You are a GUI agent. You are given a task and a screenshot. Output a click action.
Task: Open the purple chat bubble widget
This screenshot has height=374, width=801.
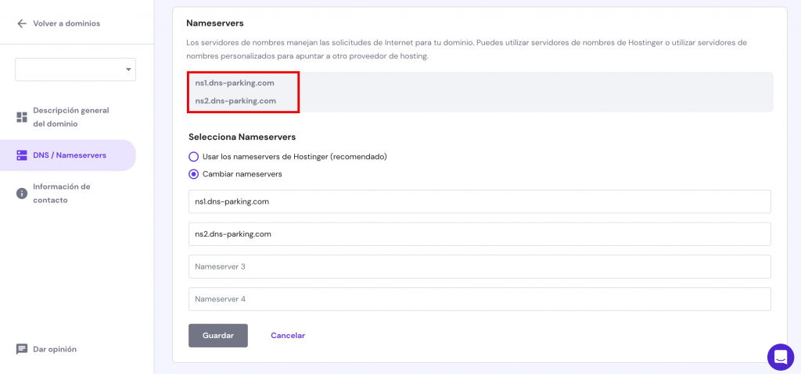(x=780, y=357)
